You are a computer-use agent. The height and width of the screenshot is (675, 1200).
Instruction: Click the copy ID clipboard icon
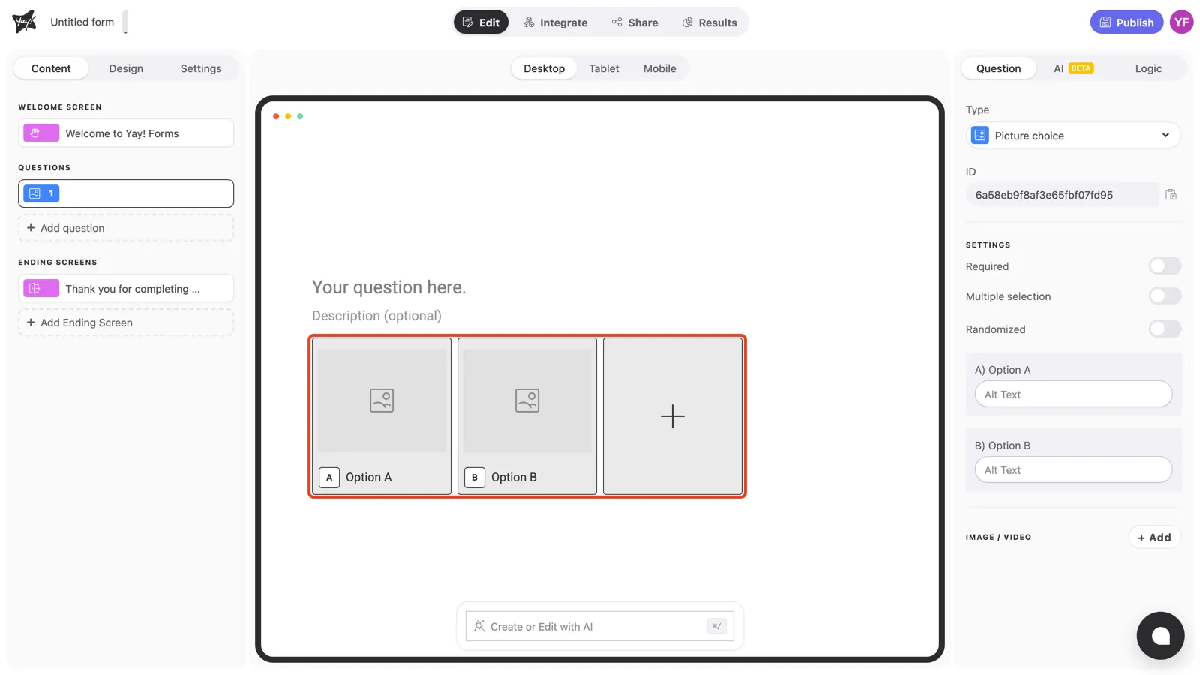[1171, 195]
